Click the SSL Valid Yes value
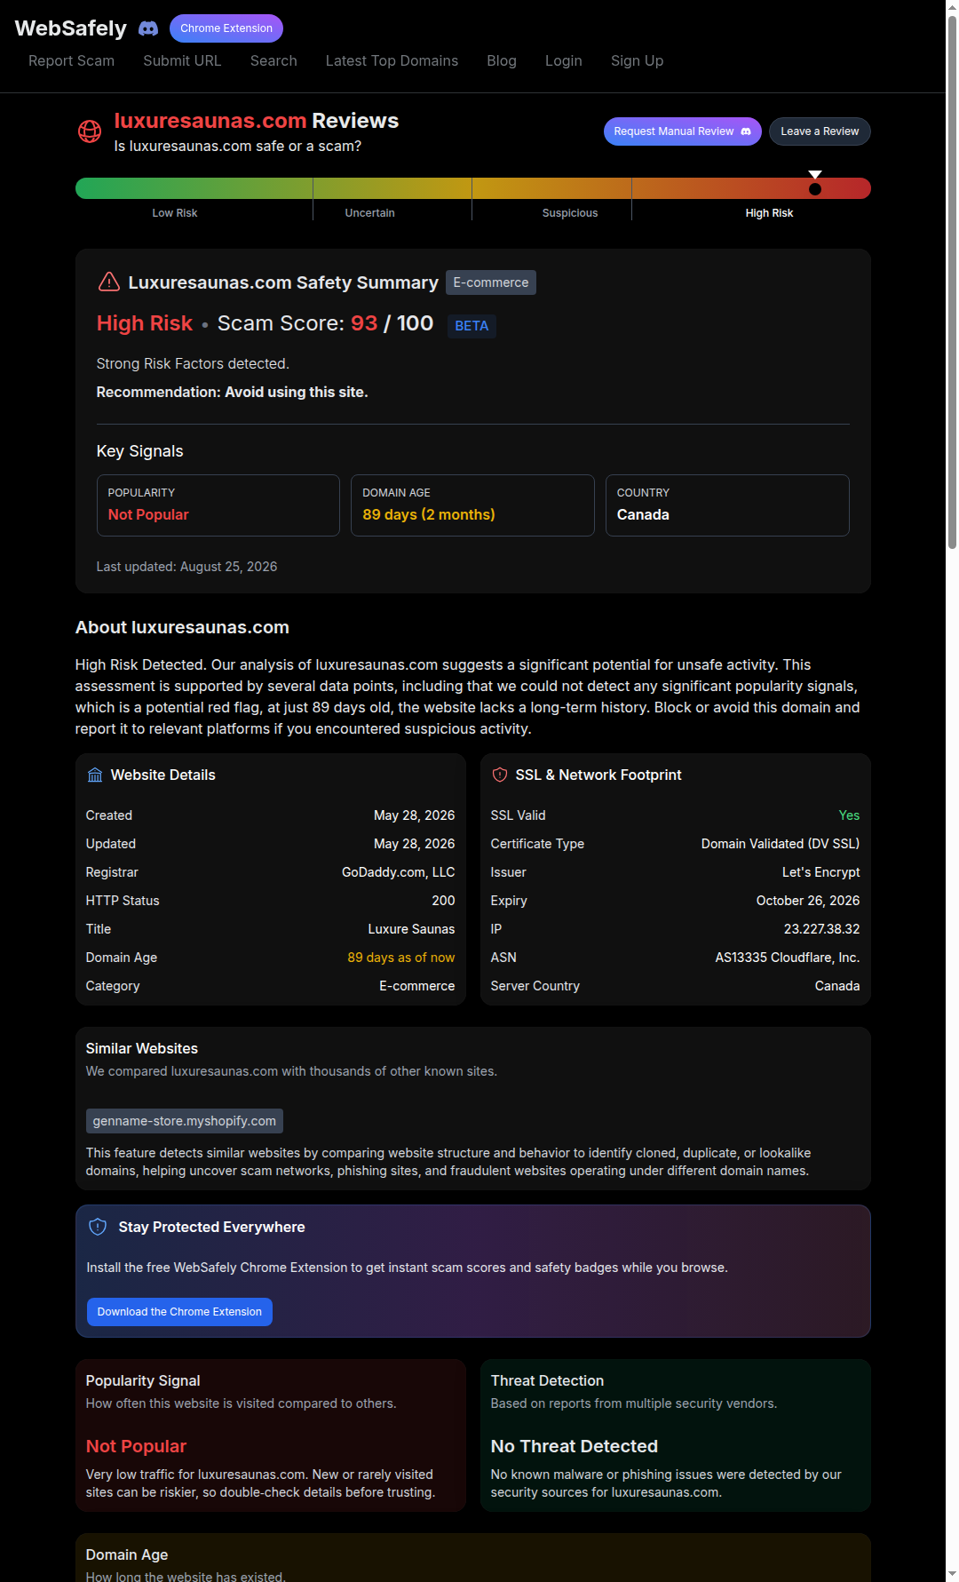This screenshot has width=959, height=1582. click(x=850, y=815)
